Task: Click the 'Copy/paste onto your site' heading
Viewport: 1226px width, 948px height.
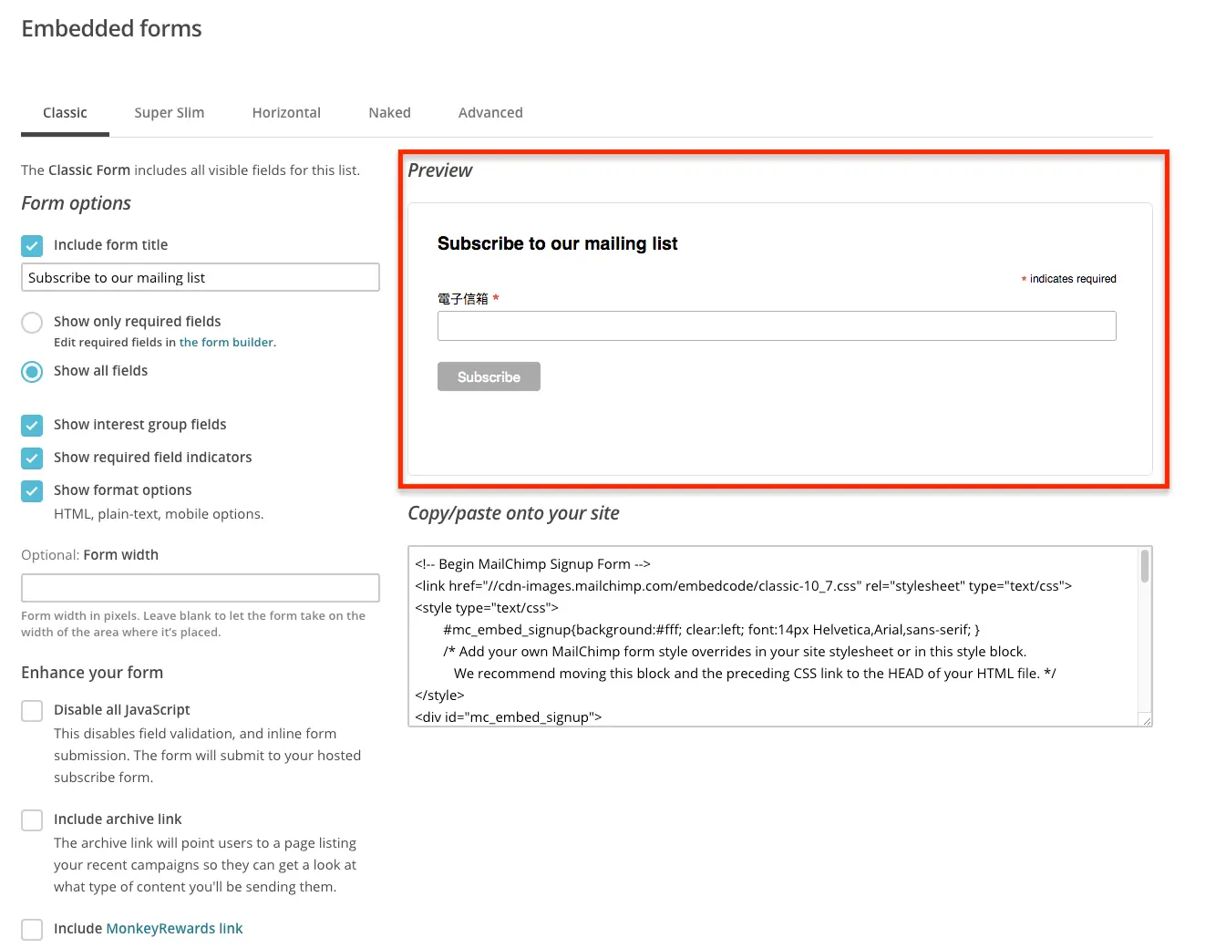Action: click(513, 513)
